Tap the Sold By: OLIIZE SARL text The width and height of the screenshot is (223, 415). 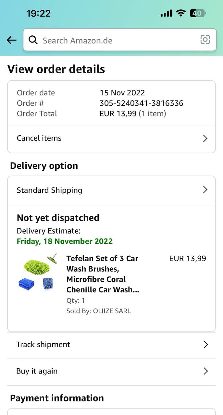(99, 311)
